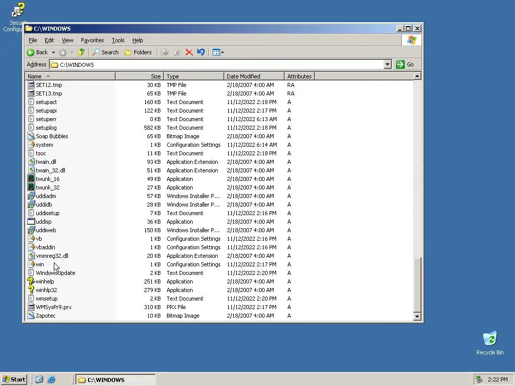This screenshot has height=386, width=515.
Task: Select the uddiadm installer package icon
Action: (31, 196)
